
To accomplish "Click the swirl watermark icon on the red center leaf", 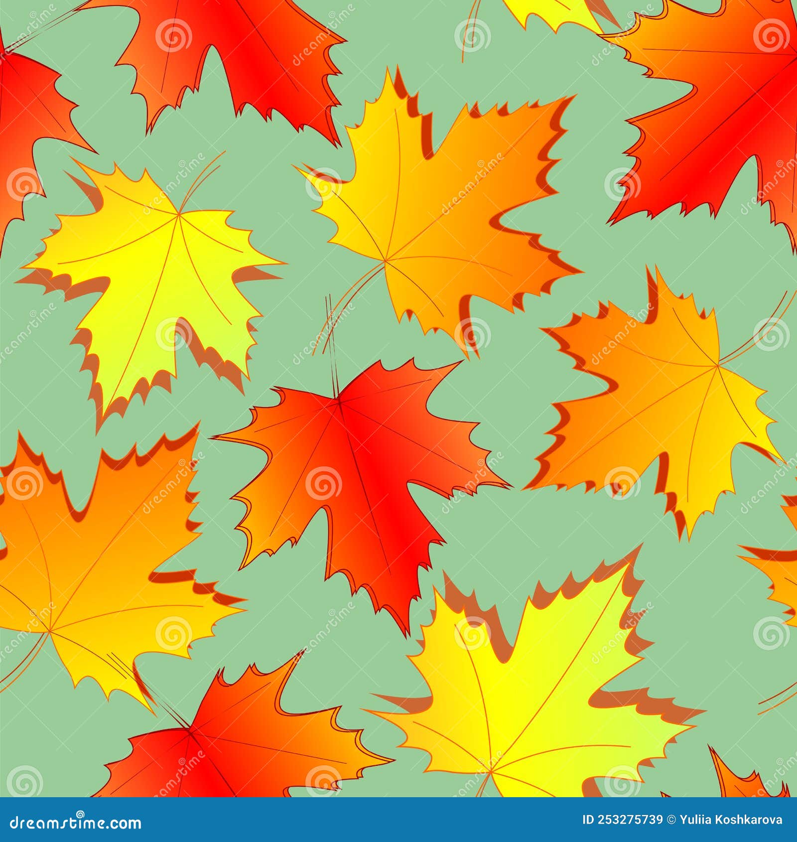I will 323,483.
